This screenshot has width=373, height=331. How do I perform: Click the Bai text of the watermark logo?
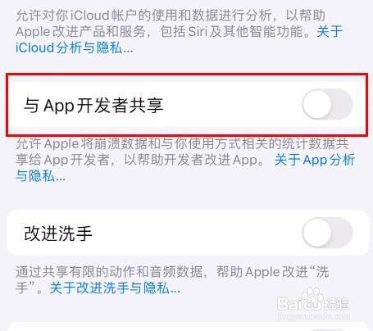(x=289, y=303)
